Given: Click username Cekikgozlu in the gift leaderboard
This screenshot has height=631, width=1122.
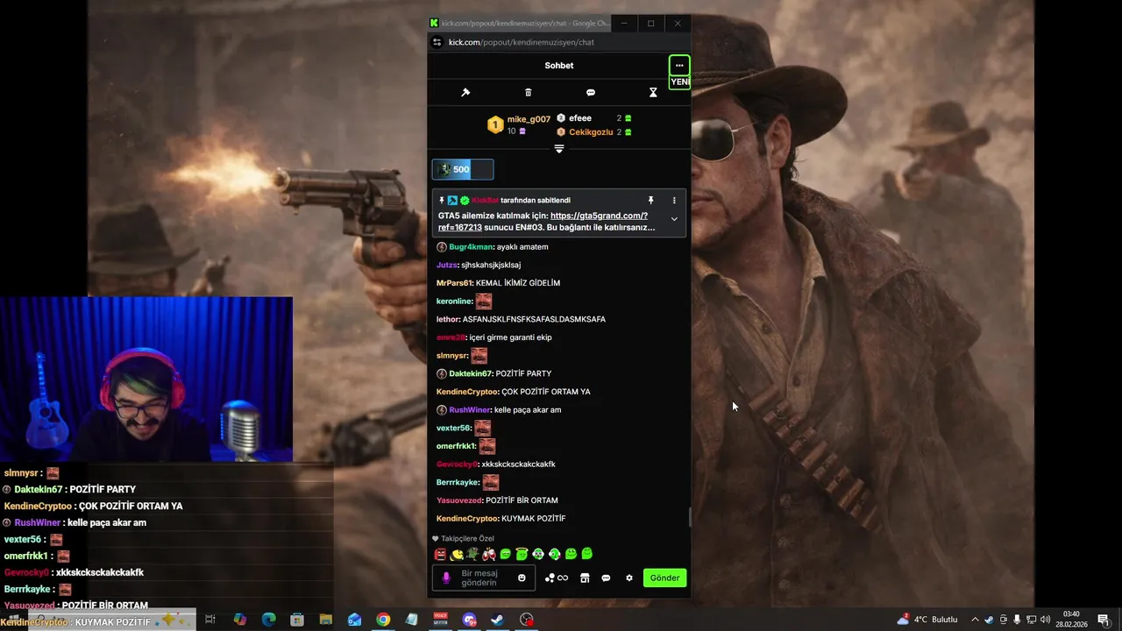Looking at the screenshot, I should (591, 132).
